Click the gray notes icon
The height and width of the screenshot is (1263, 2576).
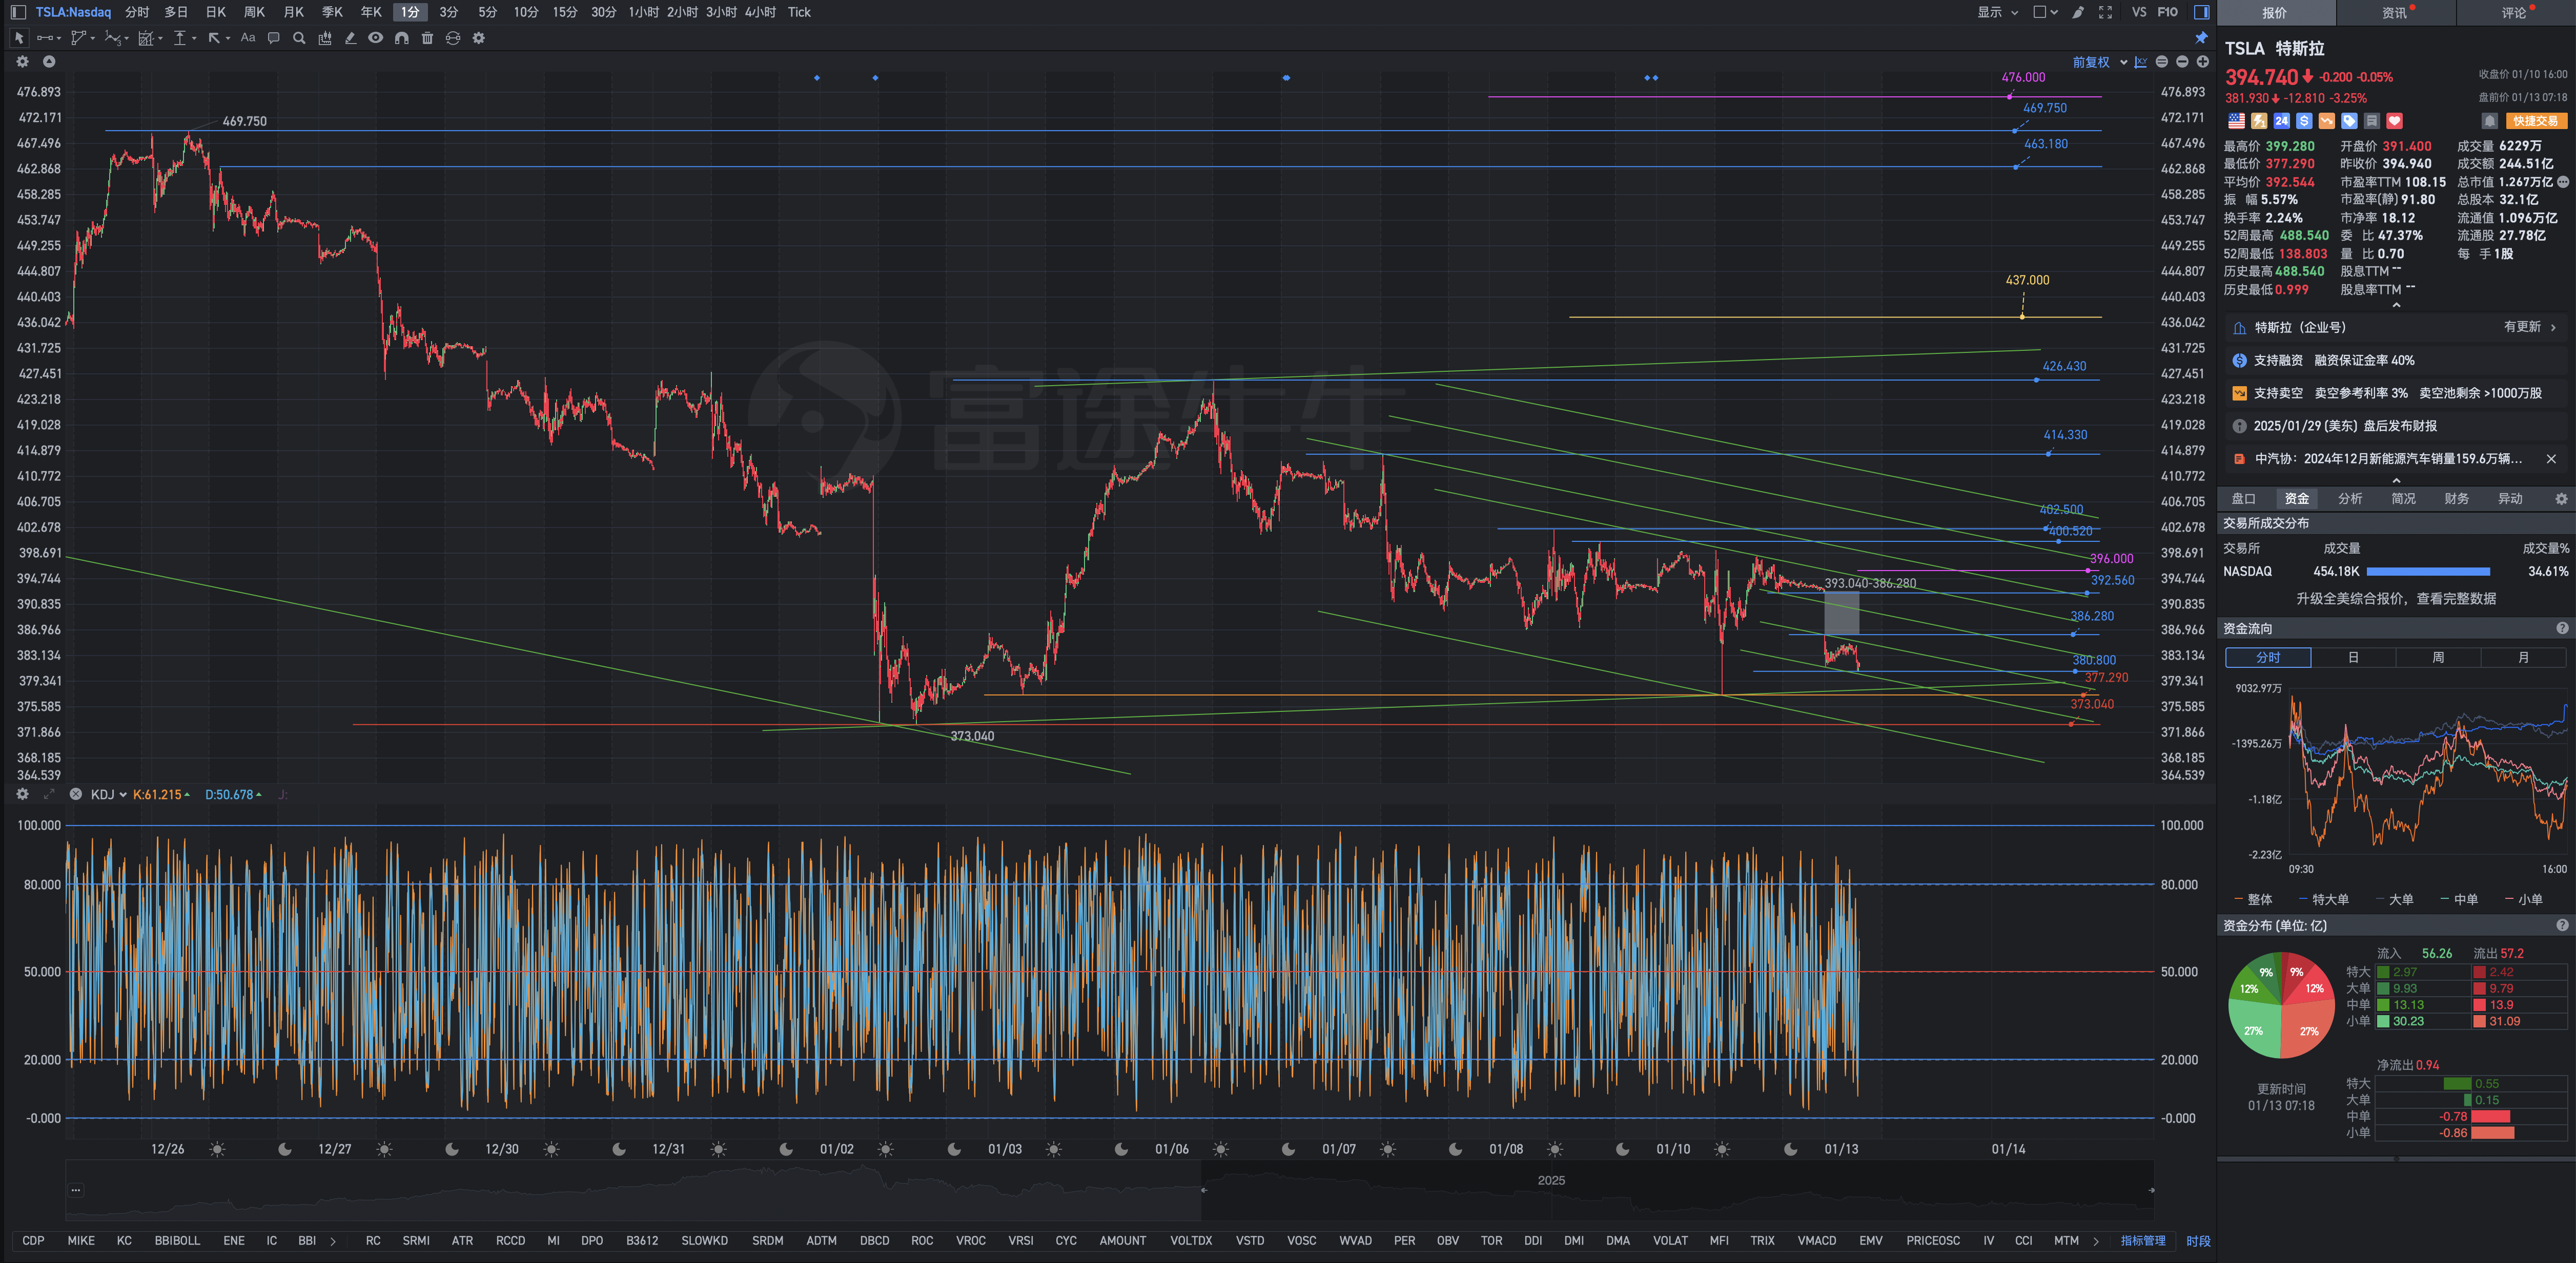click(x=2372, y=121)
